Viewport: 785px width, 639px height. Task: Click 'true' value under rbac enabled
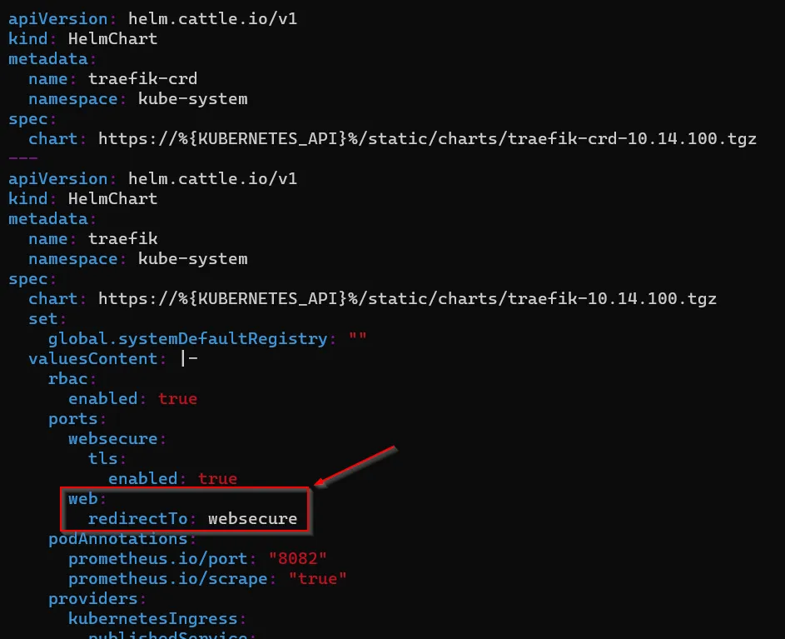(x=177, y=399)
